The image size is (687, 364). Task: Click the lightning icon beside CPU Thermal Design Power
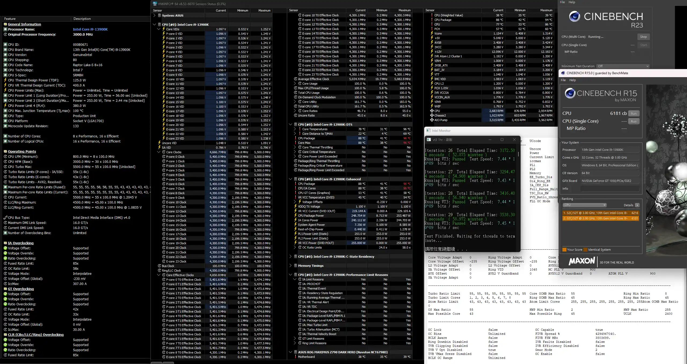pos(5,80)
